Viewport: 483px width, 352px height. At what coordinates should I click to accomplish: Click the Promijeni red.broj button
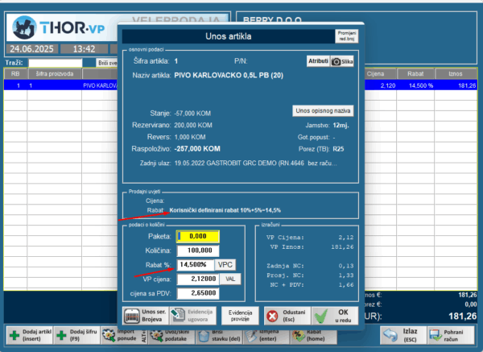(x=346, y=36)
